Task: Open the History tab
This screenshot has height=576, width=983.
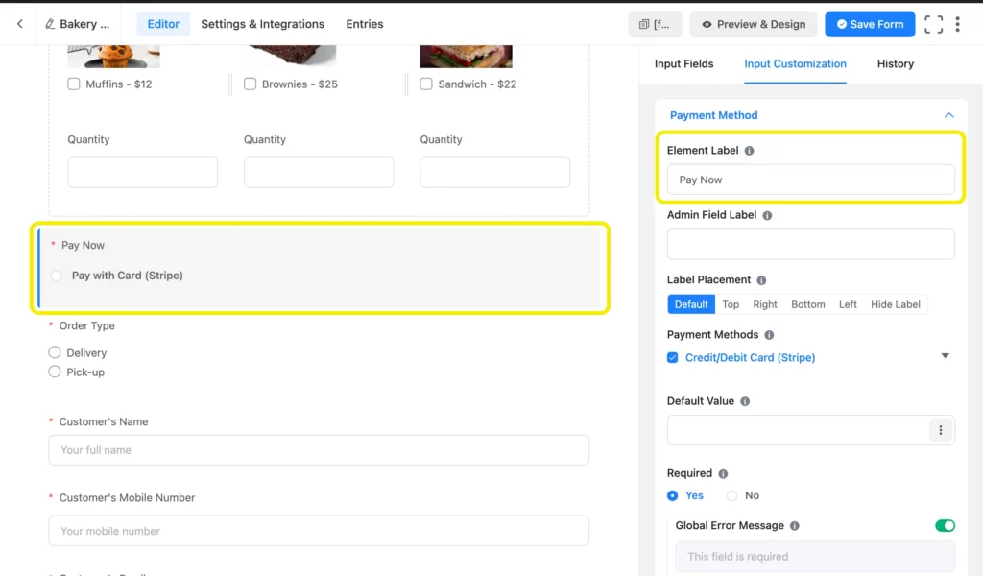Action: (896, 64)
